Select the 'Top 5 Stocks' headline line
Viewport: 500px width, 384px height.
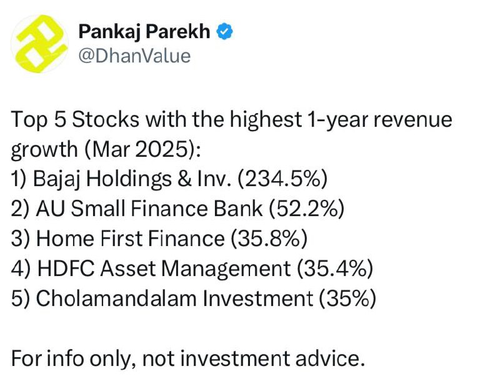[x=231, y=120]
